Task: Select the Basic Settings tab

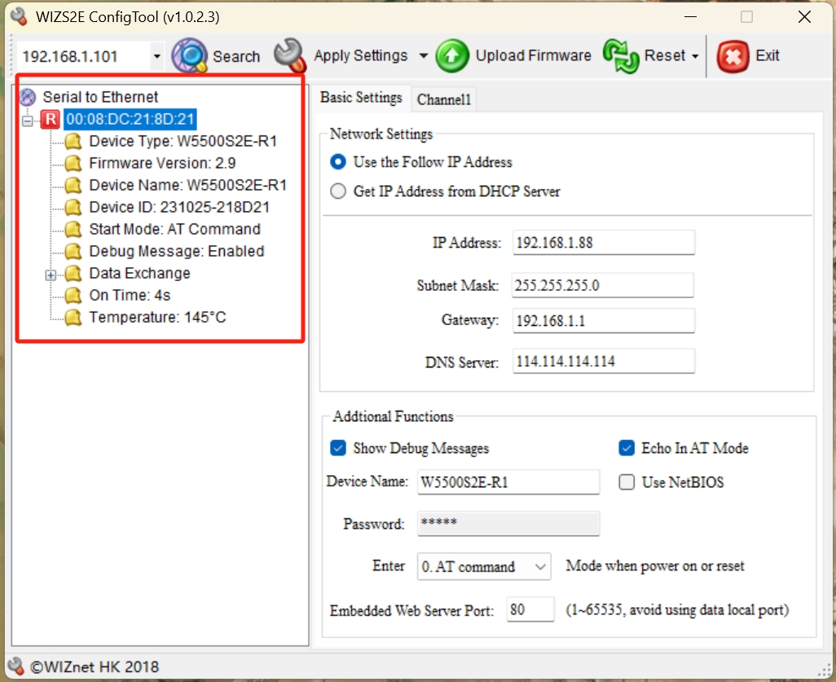Action: (x=361, y=98)
